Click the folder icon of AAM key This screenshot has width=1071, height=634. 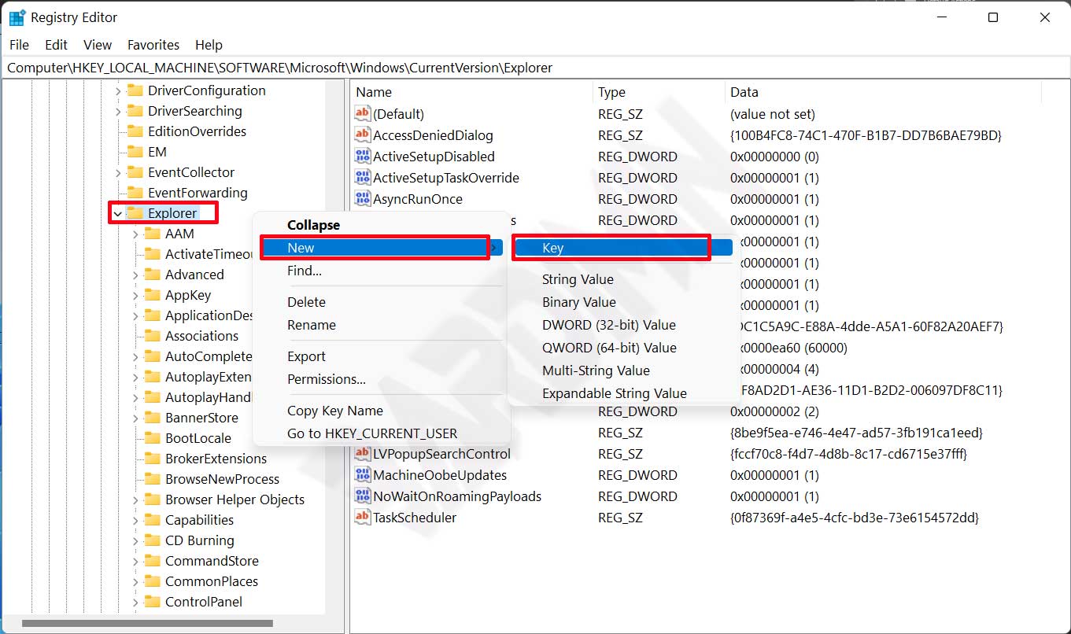click(152, 234)
